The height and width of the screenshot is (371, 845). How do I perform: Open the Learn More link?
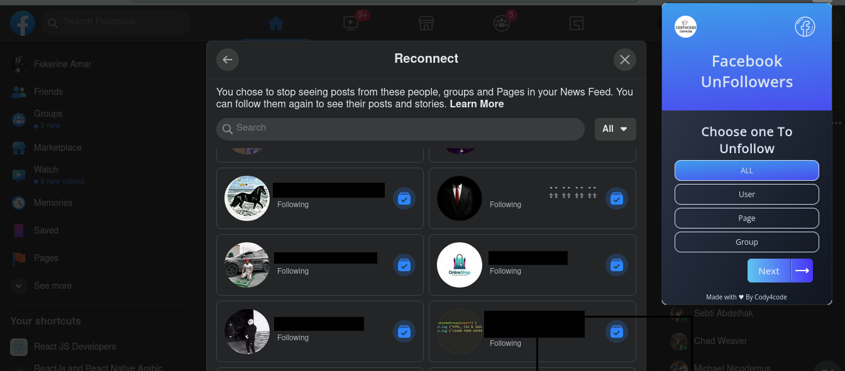pos(477,104)
